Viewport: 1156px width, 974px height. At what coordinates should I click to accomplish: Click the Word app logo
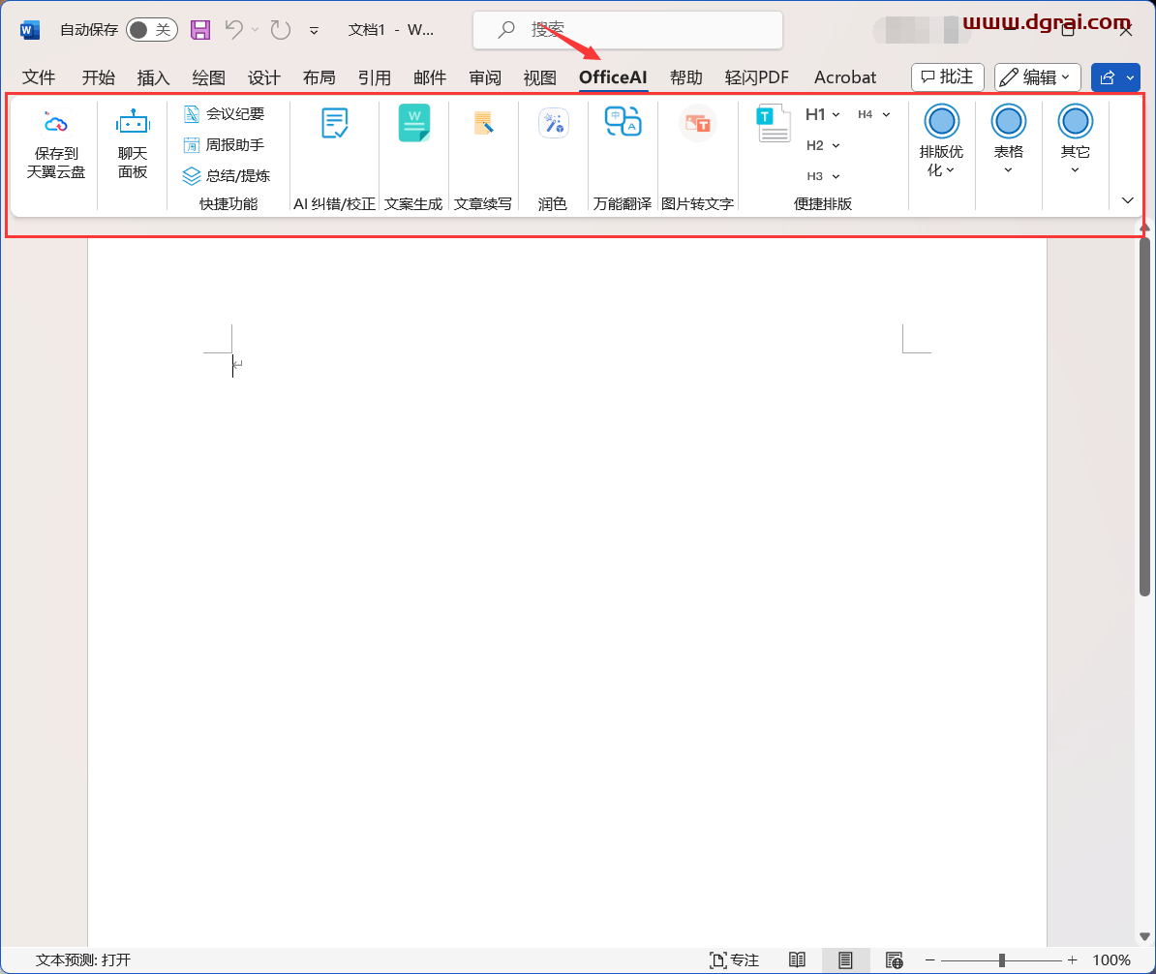tap(29, 30)
